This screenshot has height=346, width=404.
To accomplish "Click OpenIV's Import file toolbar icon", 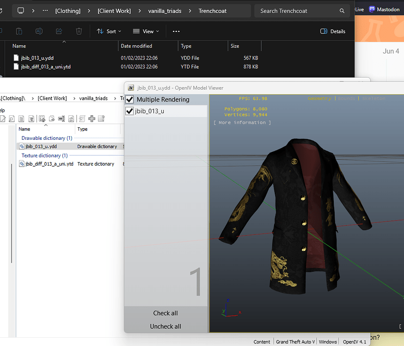I will [42, 119].
